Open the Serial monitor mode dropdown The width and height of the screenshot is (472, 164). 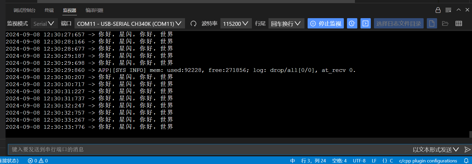[44, 24]
